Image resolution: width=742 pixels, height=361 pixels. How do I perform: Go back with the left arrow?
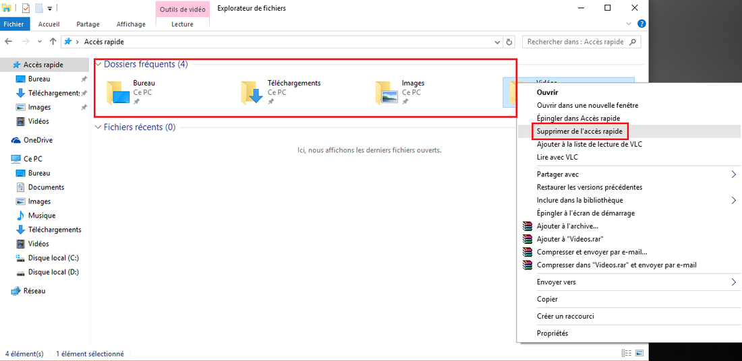point(9,42)
